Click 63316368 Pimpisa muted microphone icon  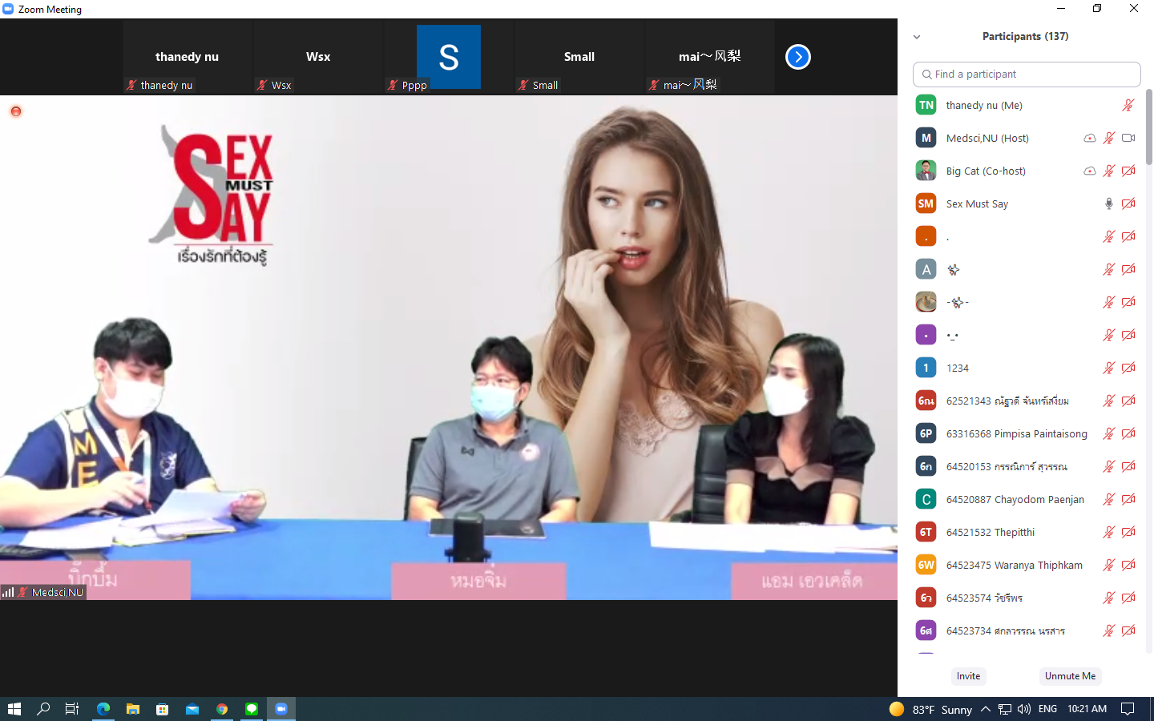[1108, 433]
